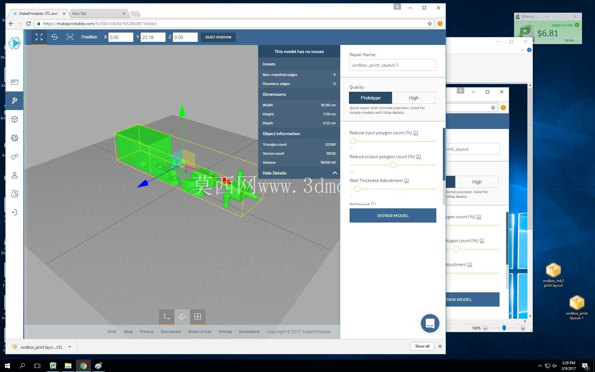Viewport: 595px width, 372px height.
Task: Toggle the grid viewport button at bottom
Action: [x=198, y=317]
